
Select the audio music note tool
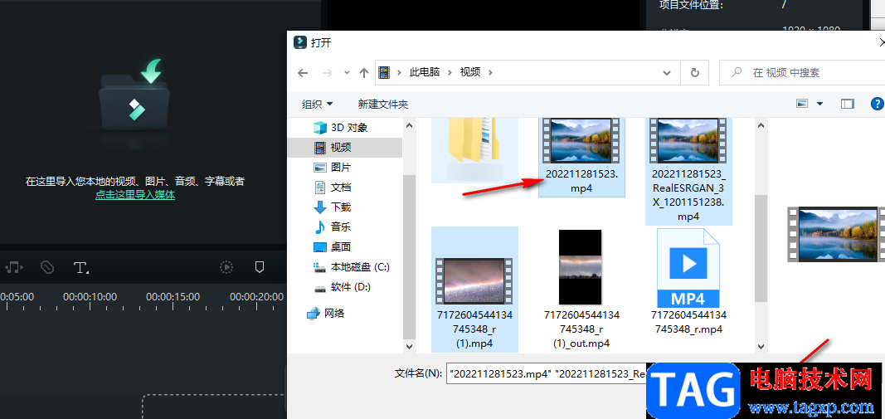(x=13, y=267)
